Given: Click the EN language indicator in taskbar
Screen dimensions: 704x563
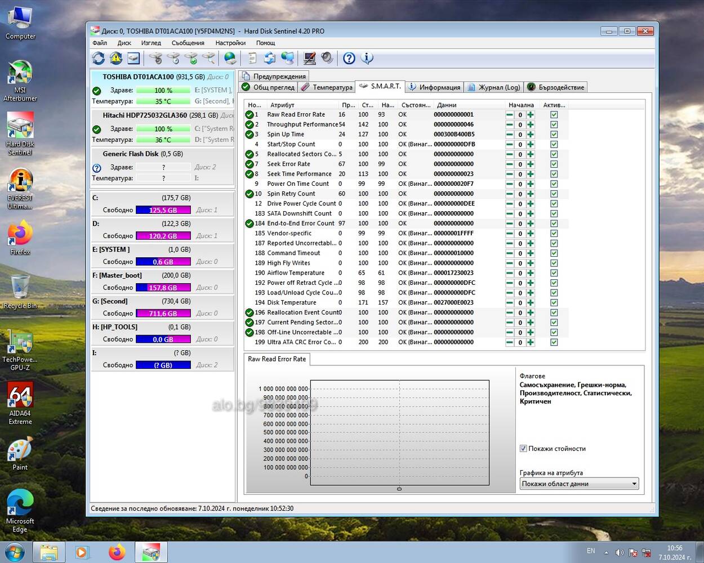Looking at the screenshot, I should [591, 551].
